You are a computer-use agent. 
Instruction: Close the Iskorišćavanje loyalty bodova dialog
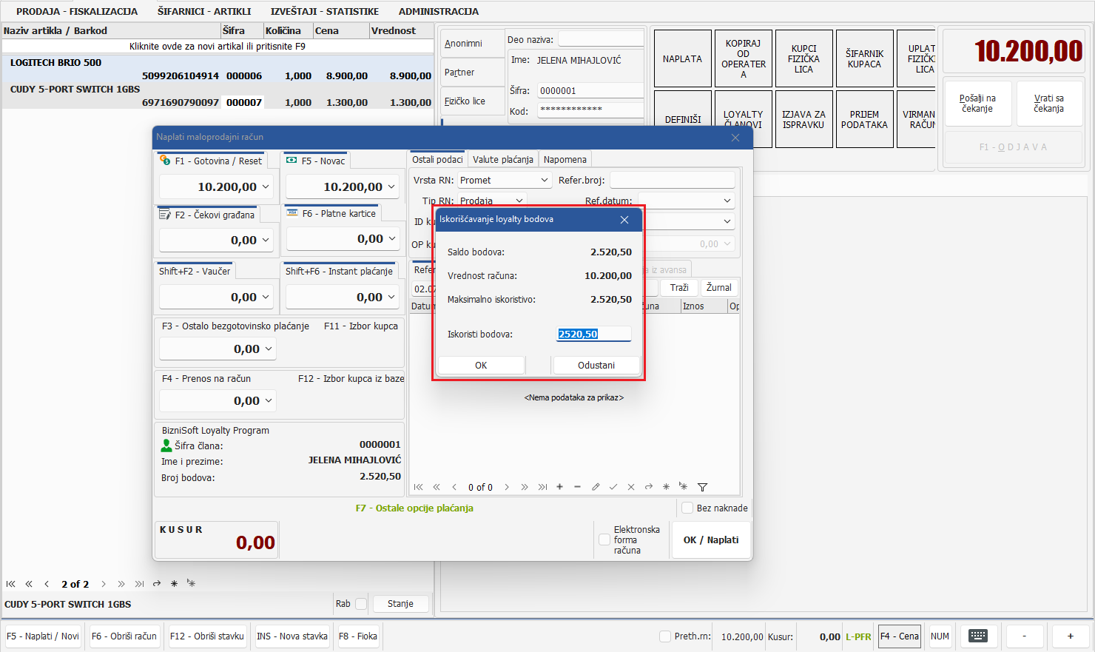coord(624,220)
